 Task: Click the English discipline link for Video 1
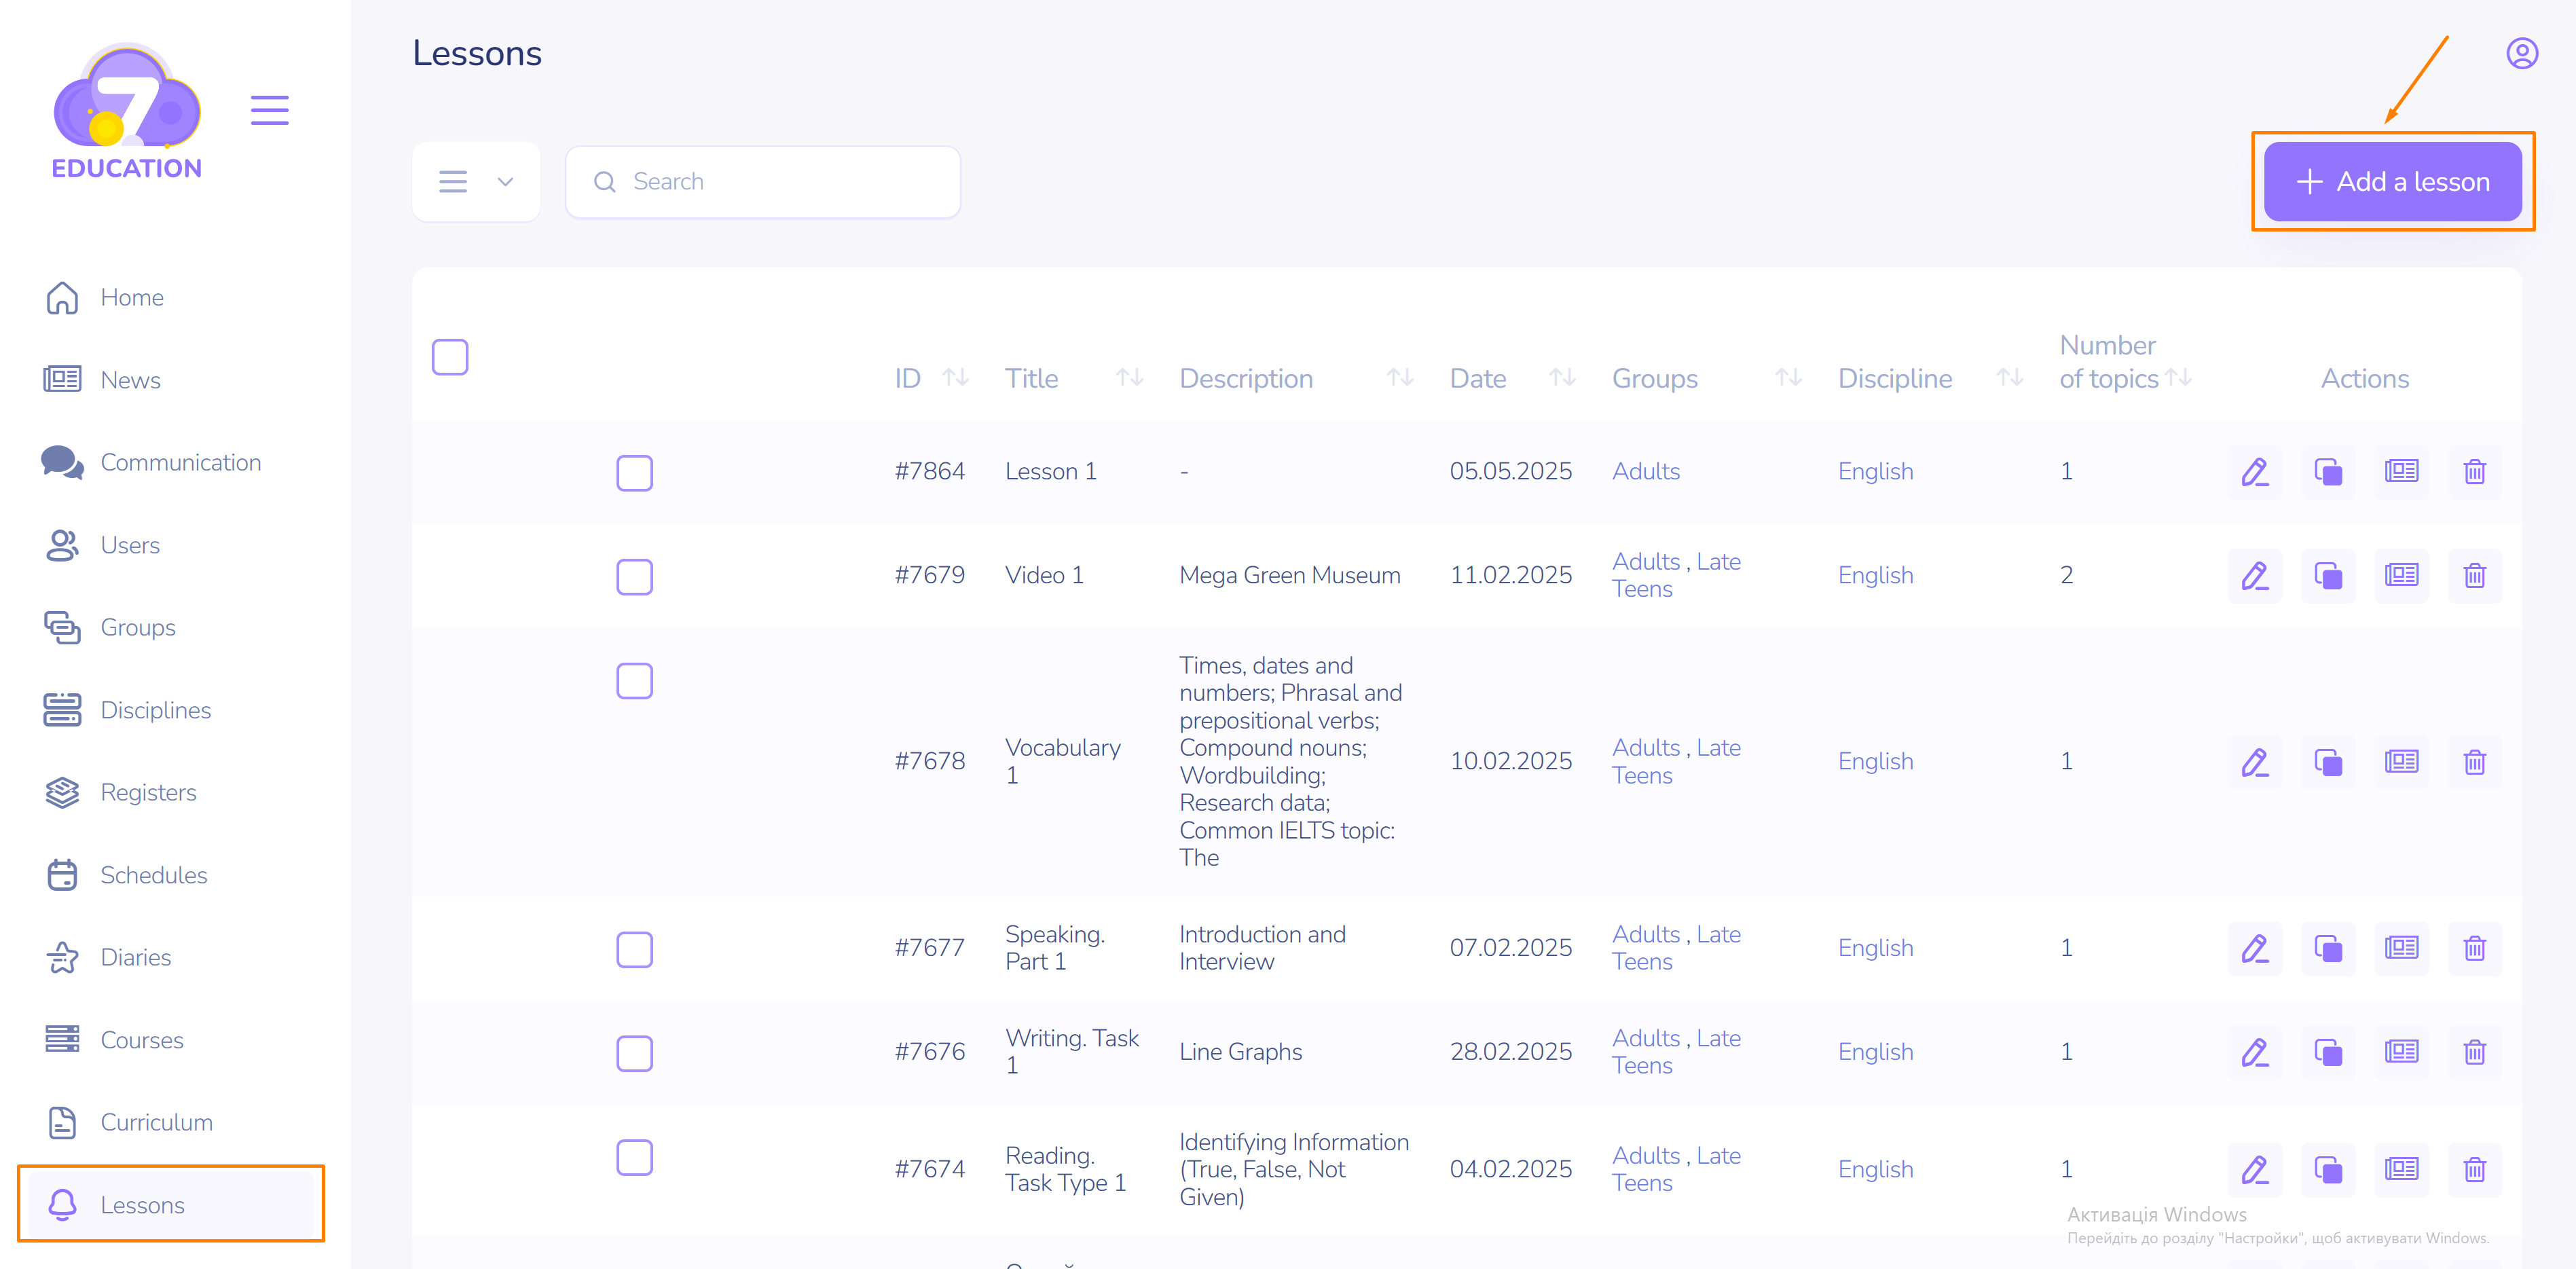pyautogui.click(x=1875, y=576)
